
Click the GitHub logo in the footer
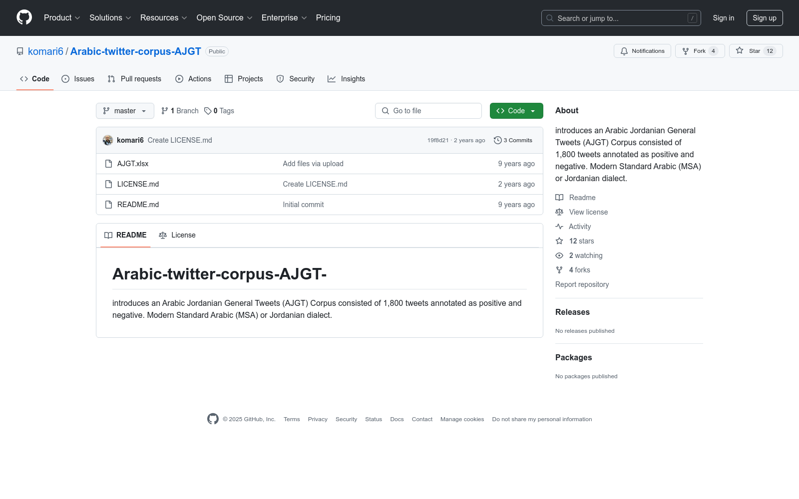coord(213,419)
